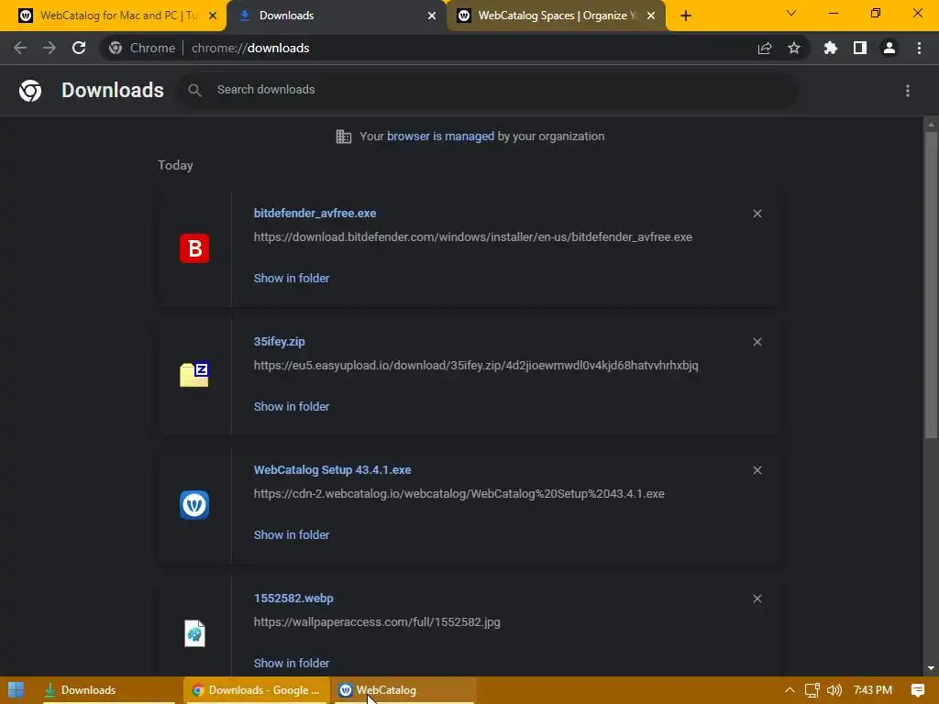
Task: Select the Downloads browser tab
Action: 336,16
